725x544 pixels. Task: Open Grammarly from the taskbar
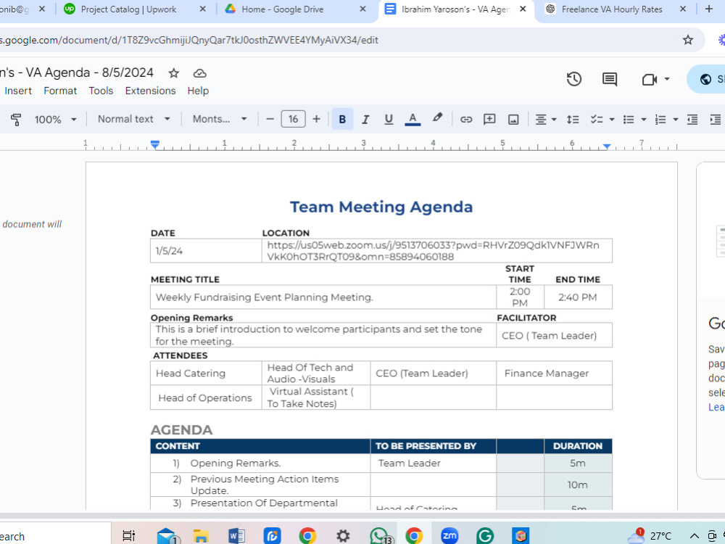coord(484,536)
